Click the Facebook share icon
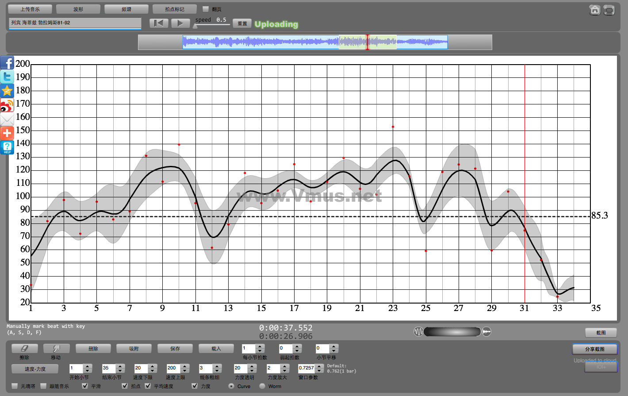 click(7, 62)
